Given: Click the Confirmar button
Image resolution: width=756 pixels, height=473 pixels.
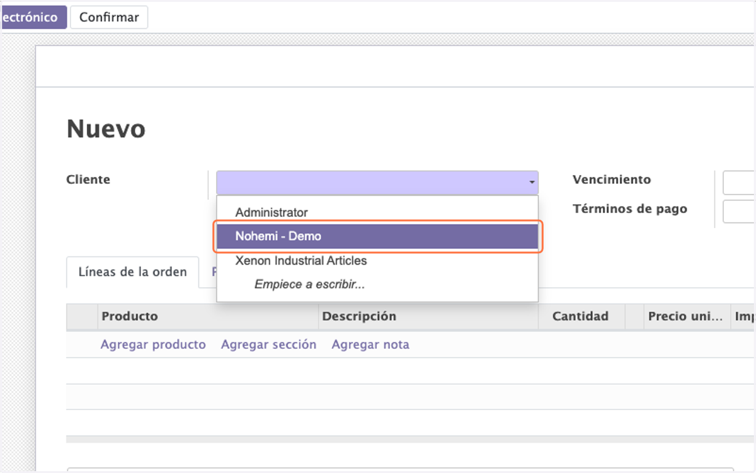Looking at the screenshot, I should click(109, 17).
